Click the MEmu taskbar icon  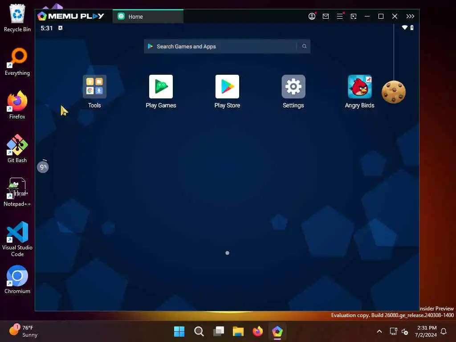pyautogui.click(x=277, y=331)
